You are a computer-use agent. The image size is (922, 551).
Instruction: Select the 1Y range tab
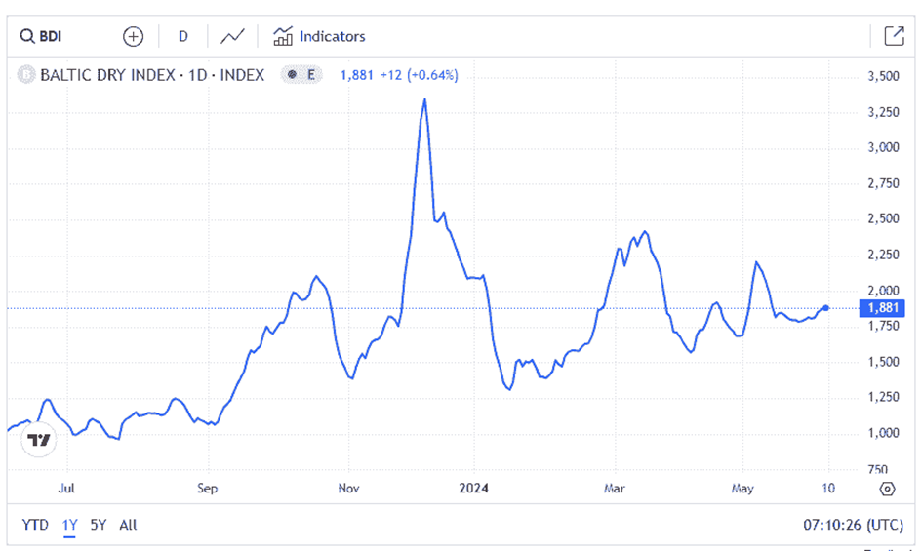(70, 525)
